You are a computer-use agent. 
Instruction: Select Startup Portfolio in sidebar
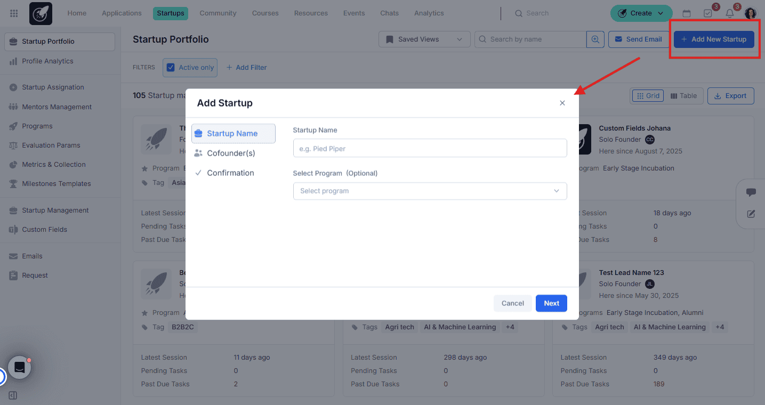click(x=60, y=42)
